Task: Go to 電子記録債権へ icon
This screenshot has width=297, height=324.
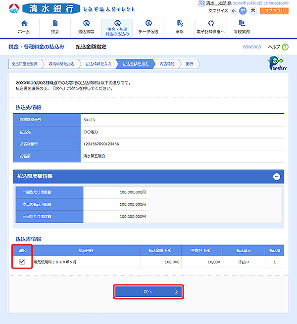Action: tap(211, 23)
